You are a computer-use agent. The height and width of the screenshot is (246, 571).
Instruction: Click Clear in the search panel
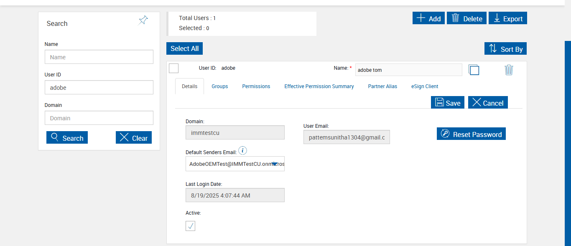pos(134,138)
